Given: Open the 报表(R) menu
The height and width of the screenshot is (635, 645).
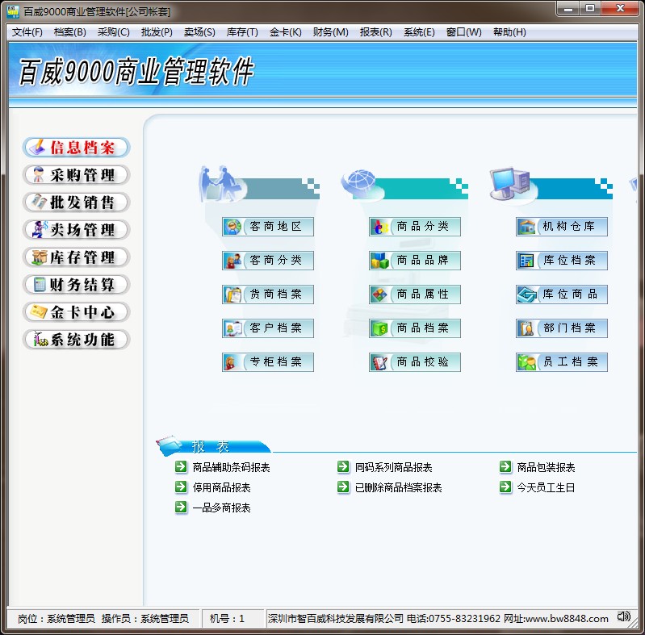Looking at the screenshot, I should pyautogui.click(x=376, y=32).
